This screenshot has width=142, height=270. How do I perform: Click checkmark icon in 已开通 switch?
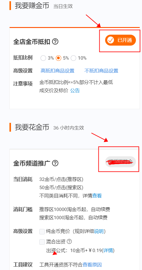(110, 40)
